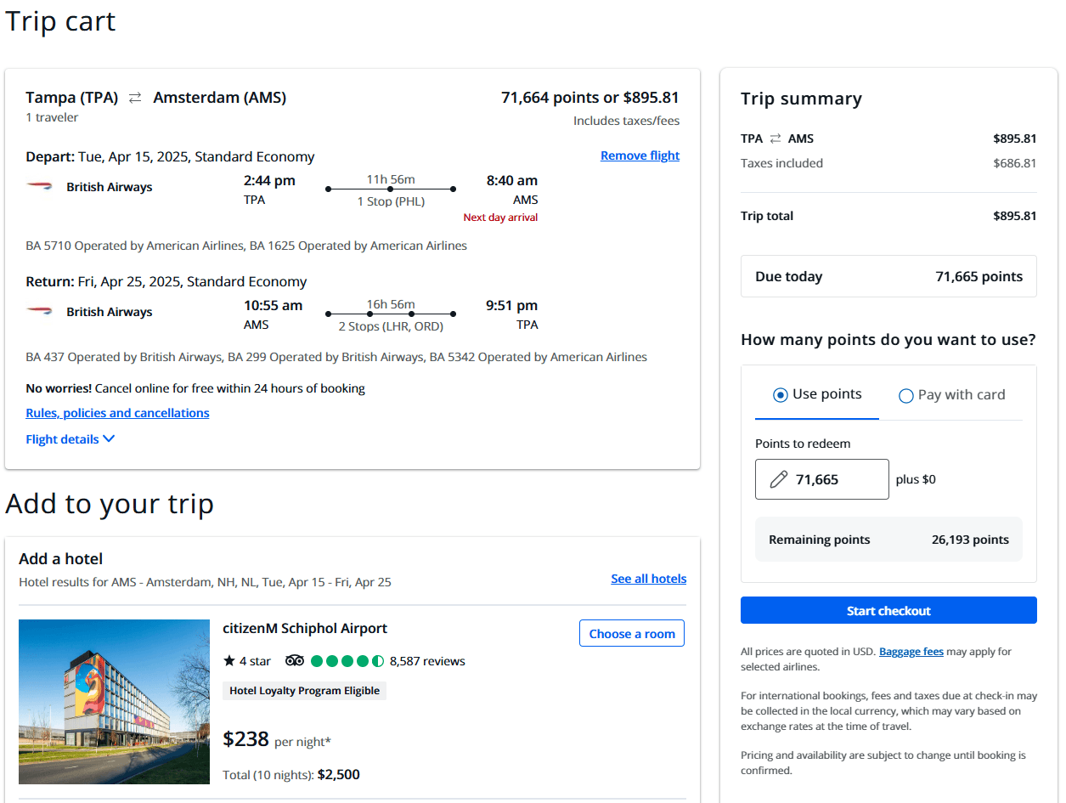Image resolution: width=1066 pixels, height=803 pixels.
Task: Click the Points to redeem input field
Action: click(832, 479)
